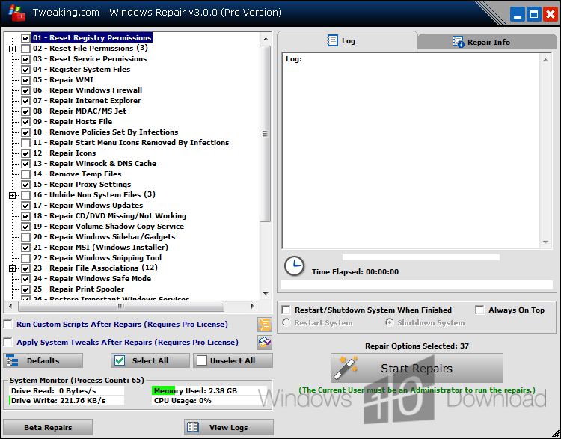Select 17 - Repair Windows Updates row
This screenshot has width=561, height=439.
click(88, 206)
